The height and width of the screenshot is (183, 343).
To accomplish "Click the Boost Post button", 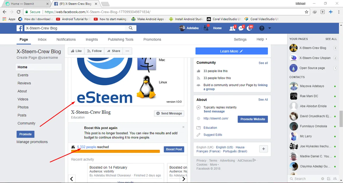I will [x=174, y=149].
